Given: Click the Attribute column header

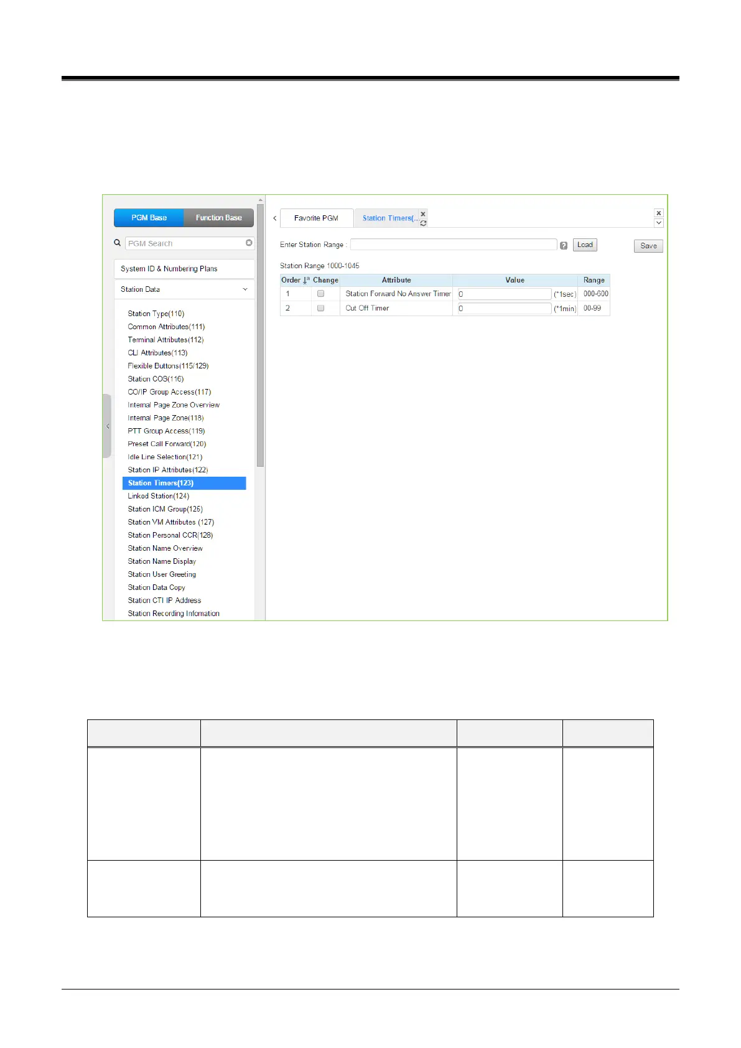Looking at the screenshot, I should (x=396, y=280).
